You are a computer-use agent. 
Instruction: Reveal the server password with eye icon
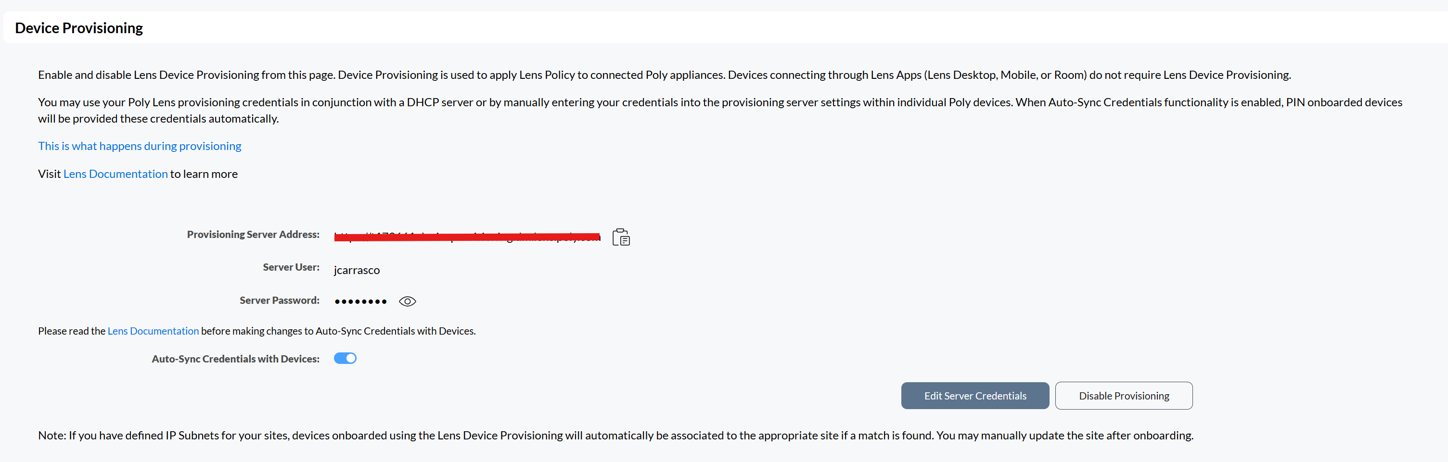click(x=407, y=301)
